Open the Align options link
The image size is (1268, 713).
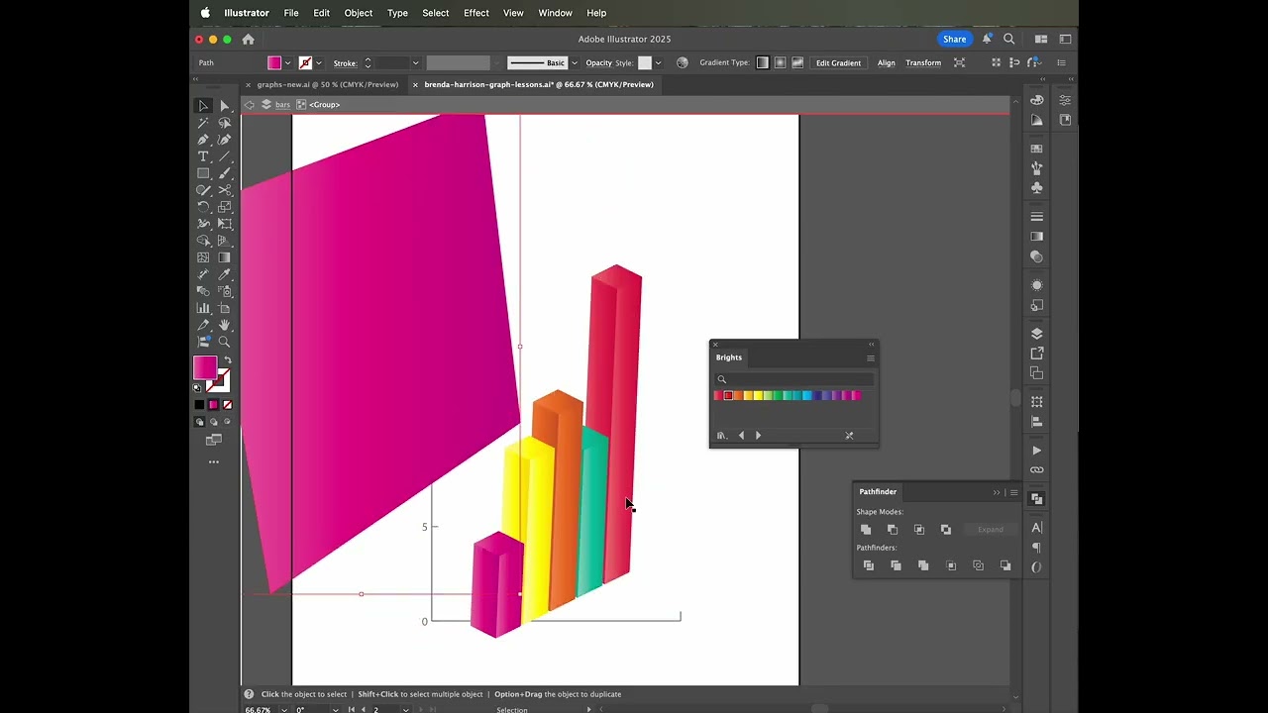click(886, 63)
